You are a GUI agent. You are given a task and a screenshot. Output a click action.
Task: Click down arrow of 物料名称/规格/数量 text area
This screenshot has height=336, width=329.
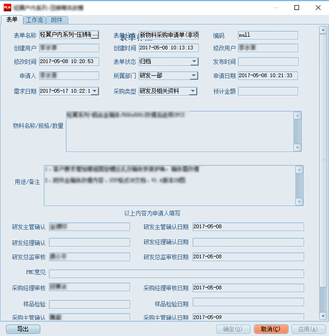coord(298,147)
